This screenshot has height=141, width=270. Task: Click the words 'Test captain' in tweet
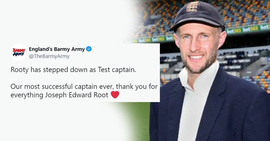click(117, 70)
